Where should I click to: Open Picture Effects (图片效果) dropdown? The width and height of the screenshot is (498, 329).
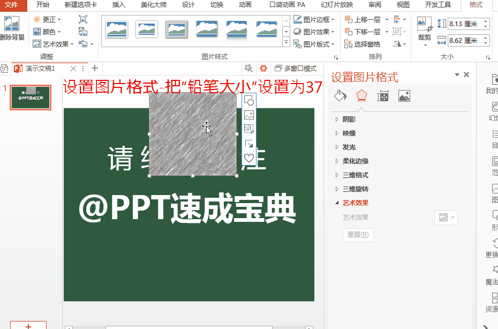point(314,32)
